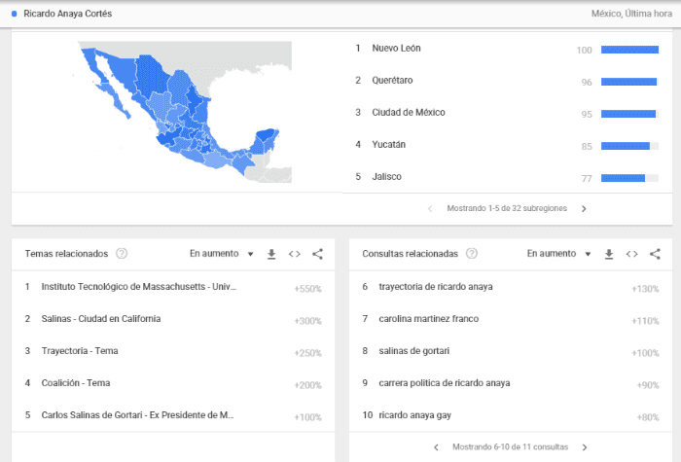Screen dimensions: 681x462
Task: Expand En aumento dropdown in Temas relacionados
Action: (221, 254)
